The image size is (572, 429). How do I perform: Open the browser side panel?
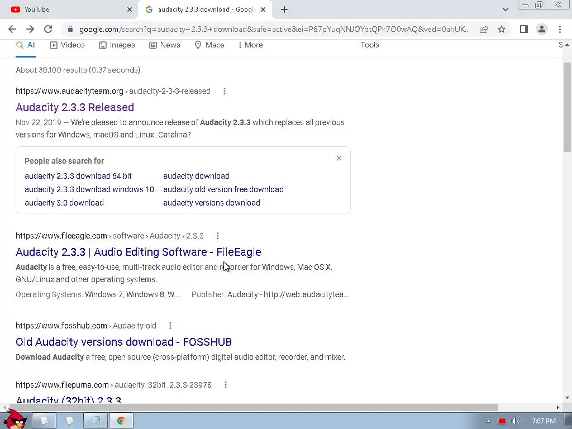(524, 29)
